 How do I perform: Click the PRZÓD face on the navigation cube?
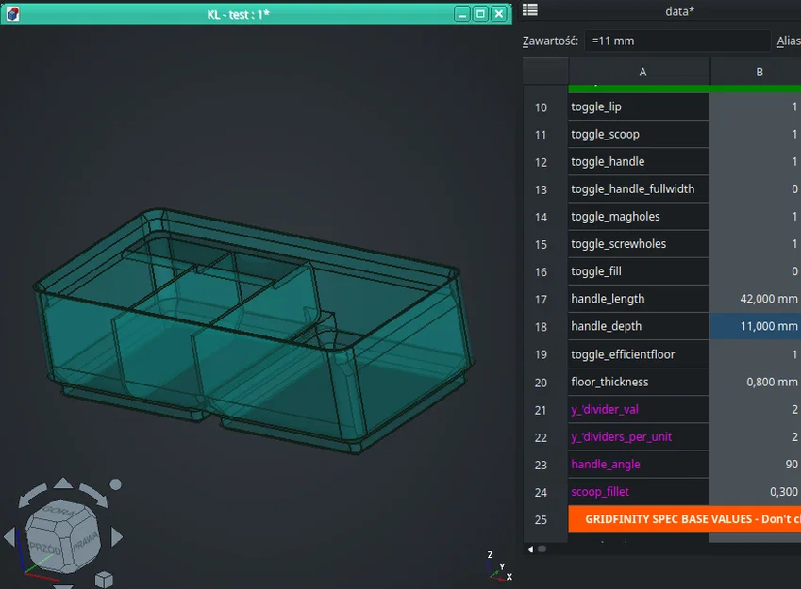click(x=46, y=549)
